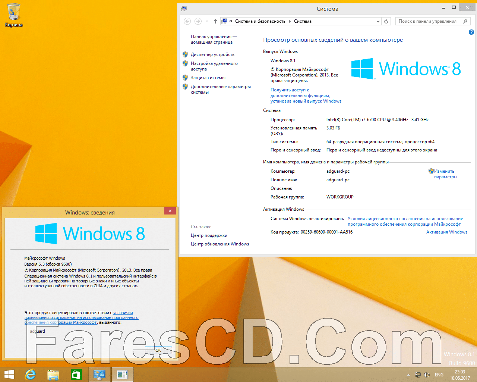Click installed memory value '3,03 ГБ'
This screenshot has width=477, height=382.
coord(333,128)
